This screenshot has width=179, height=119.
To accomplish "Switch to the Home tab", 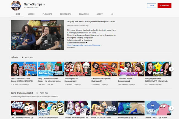I will point(17,14).
